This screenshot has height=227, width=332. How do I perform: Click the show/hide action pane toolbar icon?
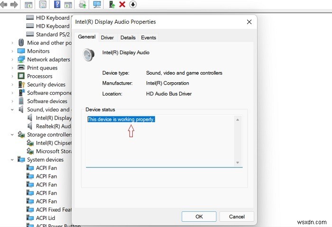coord(68,4)
